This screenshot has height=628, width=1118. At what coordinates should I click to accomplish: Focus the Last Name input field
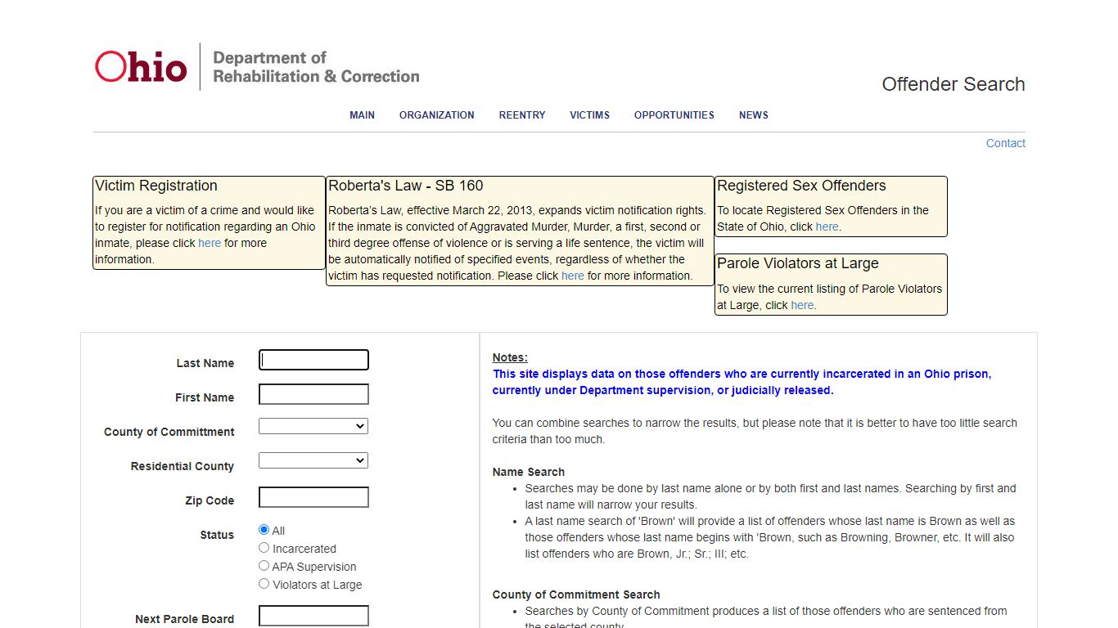313,360
